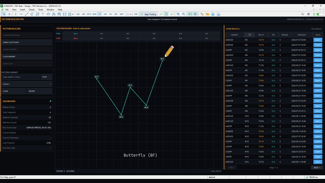The width and height of the screenshot is (325, 183).
Task: Switch chart to M1 timeframe
Action: (x=78, y=14)
